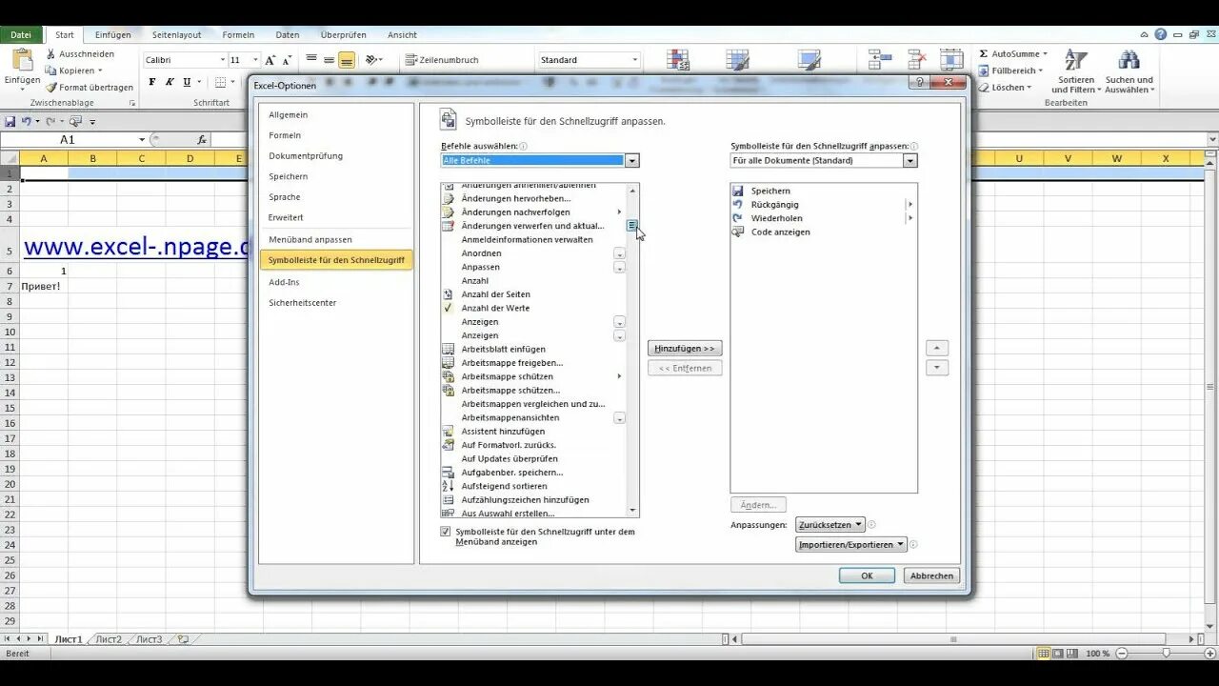Click Code anzeigen icon in quick access toolbar
This screenshot has height=686, width=1219.
75,122
